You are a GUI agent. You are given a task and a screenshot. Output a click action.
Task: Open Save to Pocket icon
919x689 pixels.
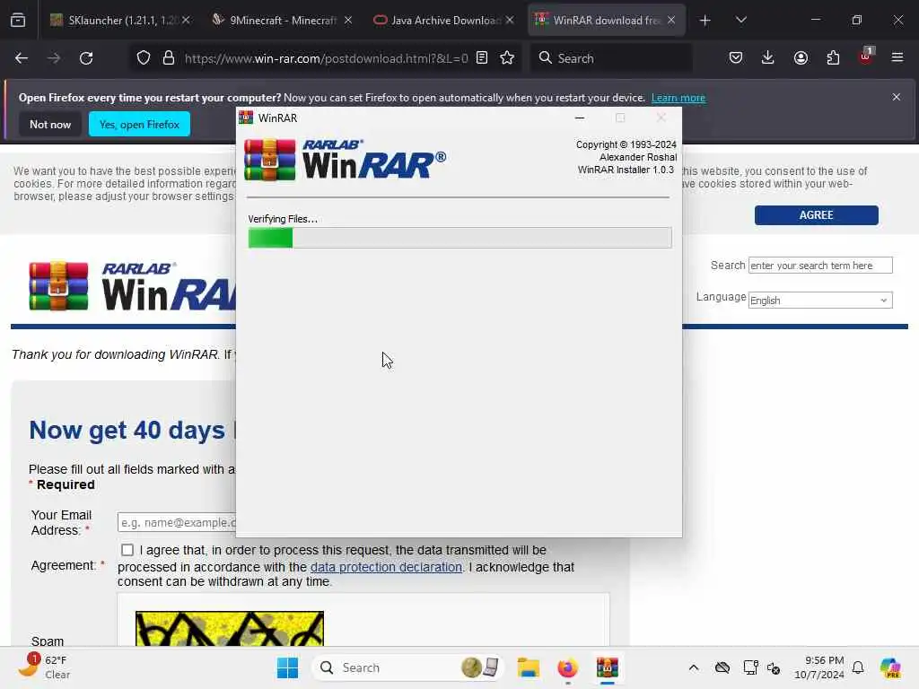click(736, 58)
